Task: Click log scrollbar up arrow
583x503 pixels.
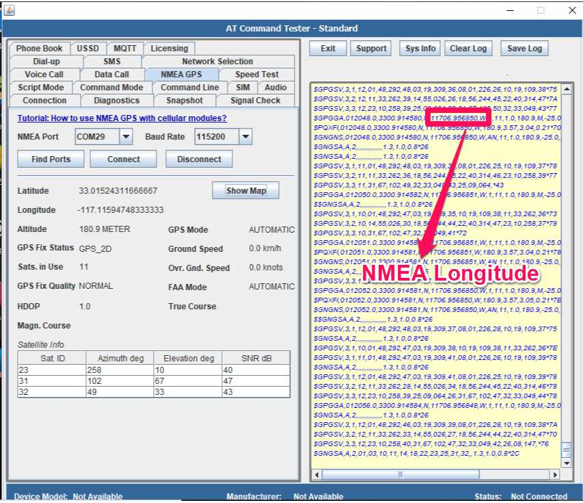Action: click(x=567, y=90)
